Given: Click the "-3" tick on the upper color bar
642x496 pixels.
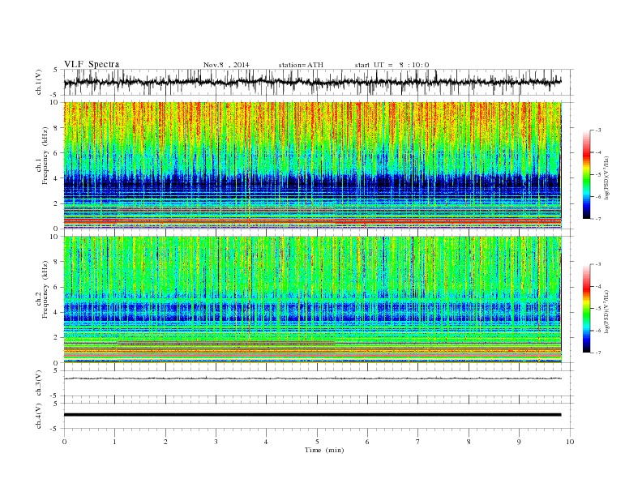Looking at the screenshot, I should point(598,130).
